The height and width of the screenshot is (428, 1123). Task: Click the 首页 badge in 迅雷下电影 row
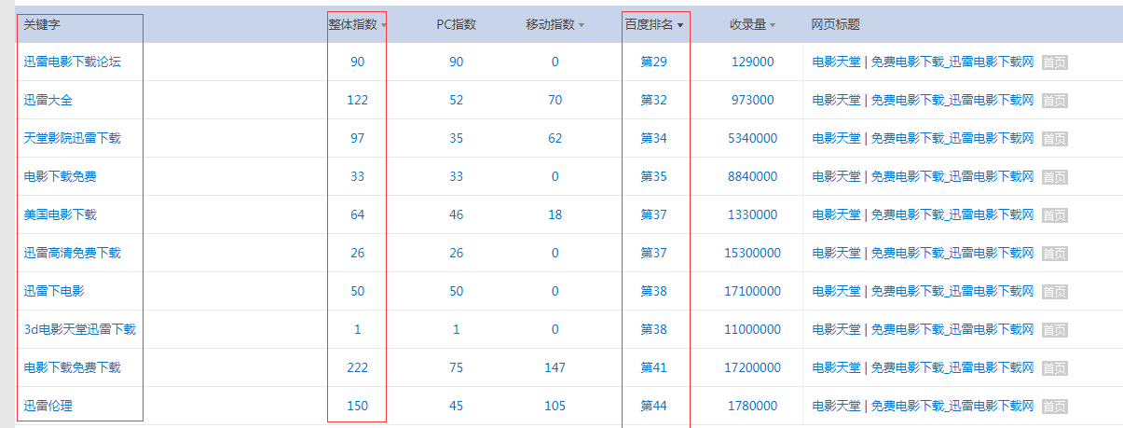[1055, 292]
